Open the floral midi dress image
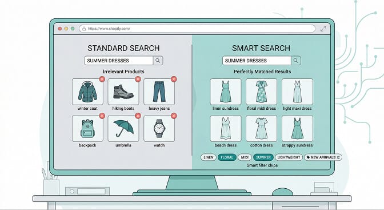This screenshot has width=384, height=210. [x=261, y=92]
